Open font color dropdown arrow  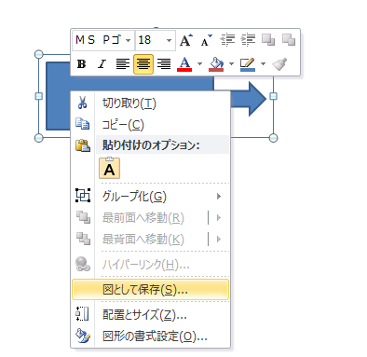(199, 64)
